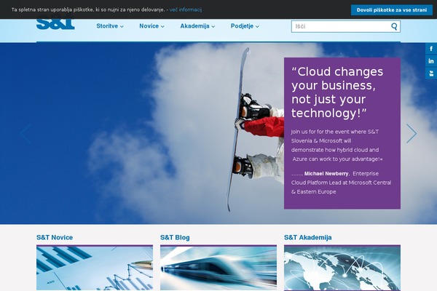The height and width of the screenshot is (291, 437).
Task: Expand the Novice menu
Action: 152,26
